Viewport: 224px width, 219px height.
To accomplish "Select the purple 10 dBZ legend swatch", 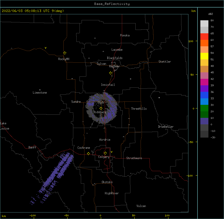I will 204,121.
